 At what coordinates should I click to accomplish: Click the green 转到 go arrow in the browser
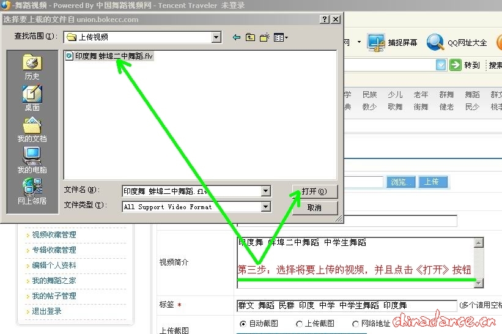(456, 65)
